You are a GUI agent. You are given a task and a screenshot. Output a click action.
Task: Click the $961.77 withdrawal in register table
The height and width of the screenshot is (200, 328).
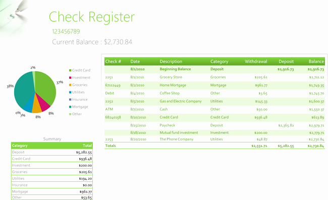point(261,85)
